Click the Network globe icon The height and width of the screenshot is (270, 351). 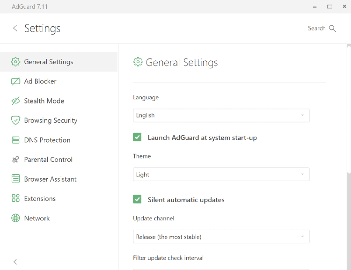[x=15, y=218]
